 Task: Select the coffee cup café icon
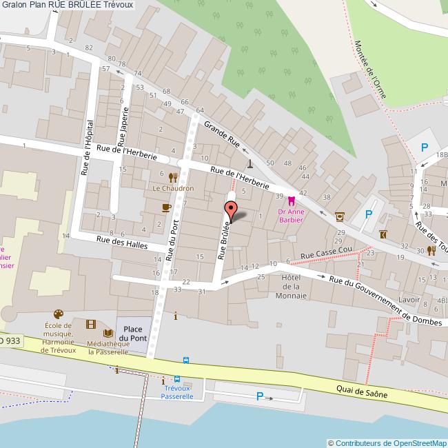click(x=167, y=207)
